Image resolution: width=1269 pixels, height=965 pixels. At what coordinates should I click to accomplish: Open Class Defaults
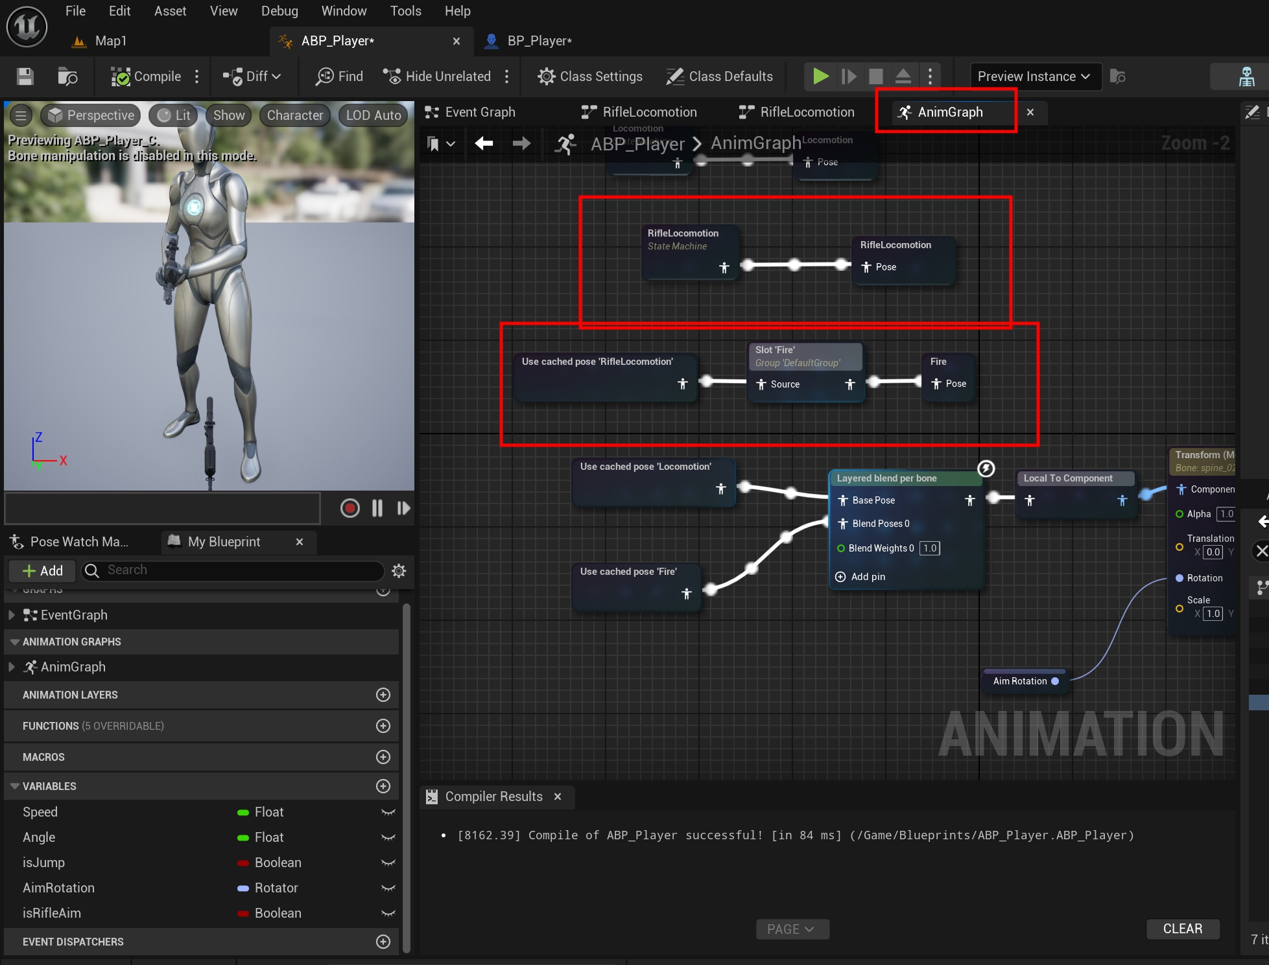click(719, 76)
